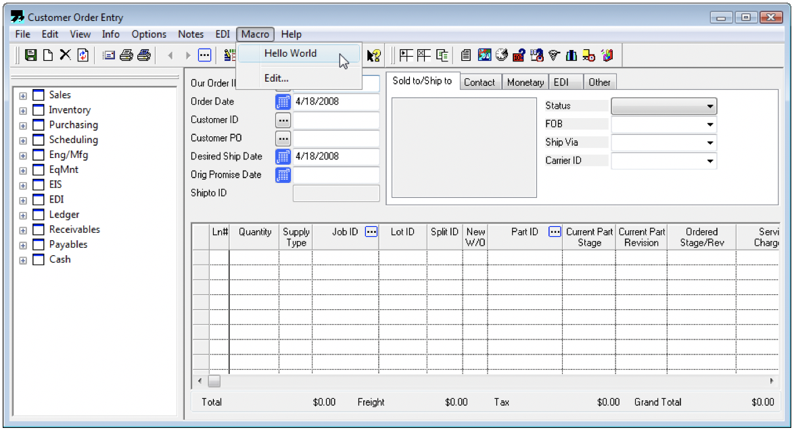794x432 pixels.
Task: Open print preview with second printer icon
Action: click(143, 55)
